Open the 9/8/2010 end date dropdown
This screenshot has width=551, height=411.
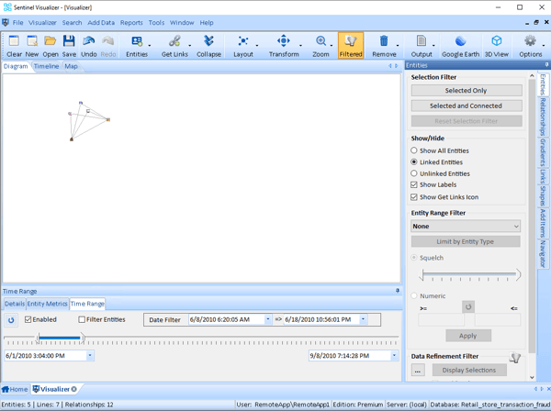(x=394, y=356)
